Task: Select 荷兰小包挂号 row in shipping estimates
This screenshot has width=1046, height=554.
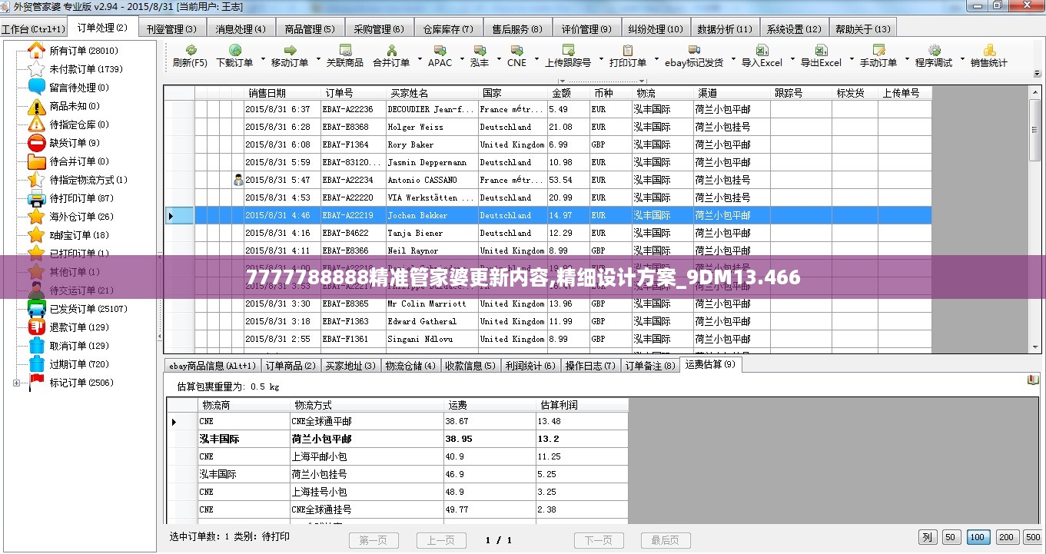Action: (397, 474)
